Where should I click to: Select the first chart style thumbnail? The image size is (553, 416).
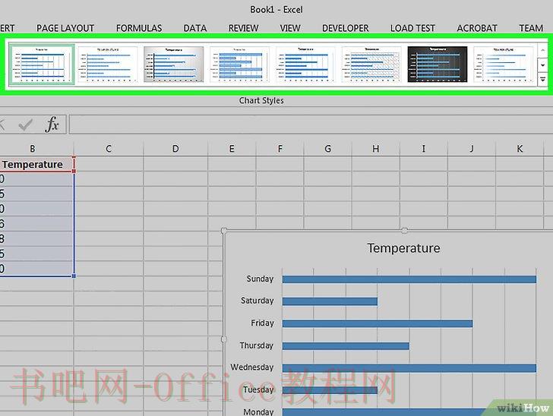42,65
